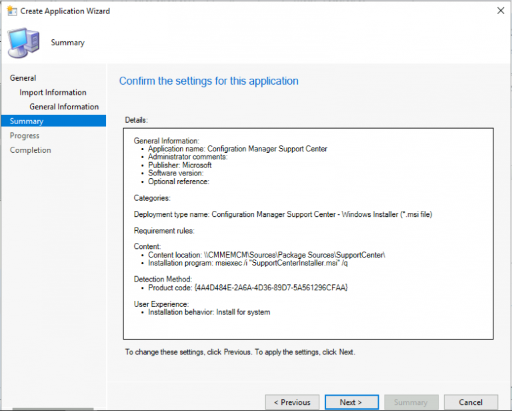Image resolution: width=512 pixels, height=411 pixels.
Task: Select the highlighted Summary step in sidebar
Action: point(27,121)
